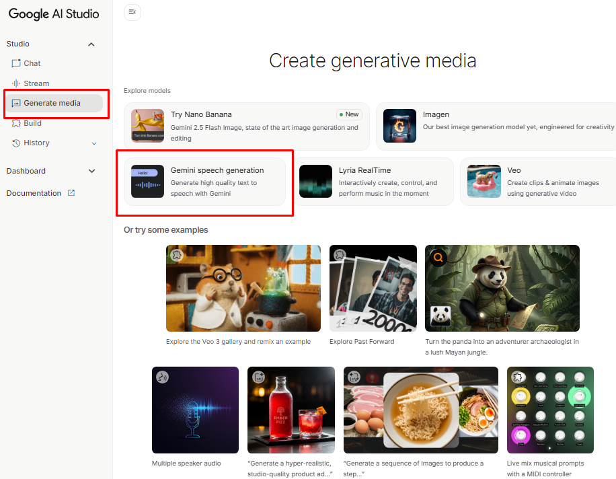Click orange search badge on panda image
Image resolution: width=616 pixels, height=479 pixels.
438,258
